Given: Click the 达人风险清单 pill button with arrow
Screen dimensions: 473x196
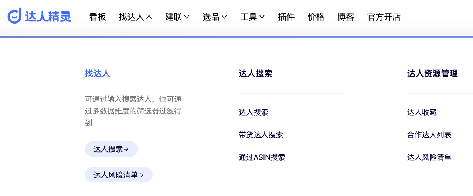Looking at the screenshot, I should [x=119, y=175].
